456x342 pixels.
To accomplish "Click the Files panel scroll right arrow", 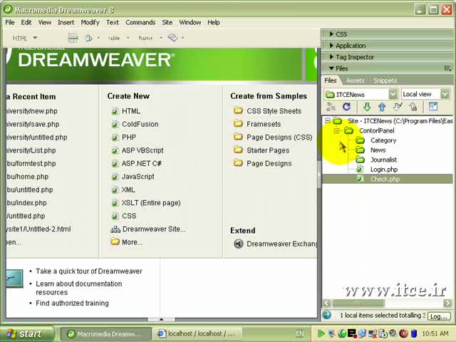I will coord(448,303).
